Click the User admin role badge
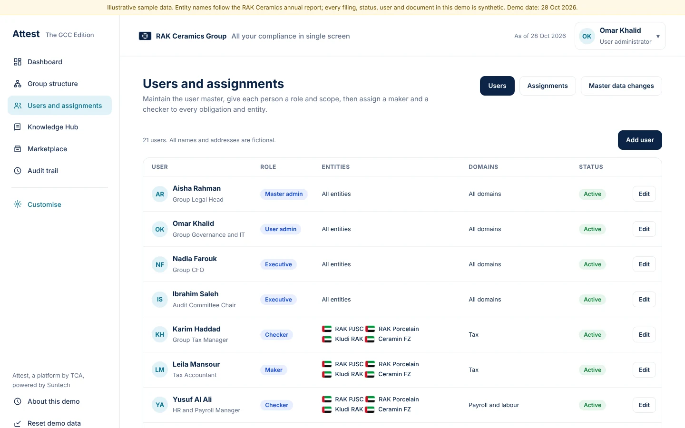This screenshot has width=685, height=428. pos(281,229)
